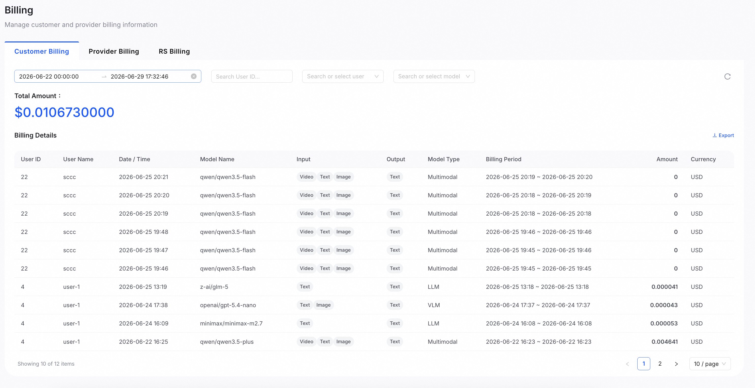Viewport: 755px width, 388px height.
Task: Click the next page arrow
Action: click(x=676, y=364)
